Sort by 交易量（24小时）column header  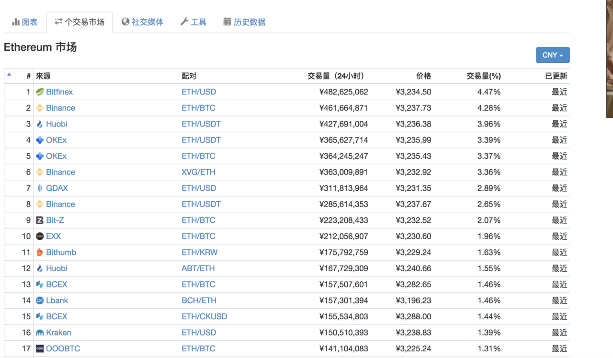click(x=336, y=76)
